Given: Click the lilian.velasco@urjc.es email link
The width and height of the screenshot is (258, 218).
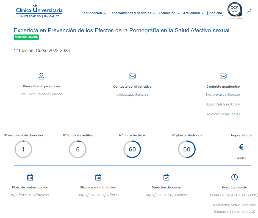Looking at the screenshot, I should tap(223, 94).
